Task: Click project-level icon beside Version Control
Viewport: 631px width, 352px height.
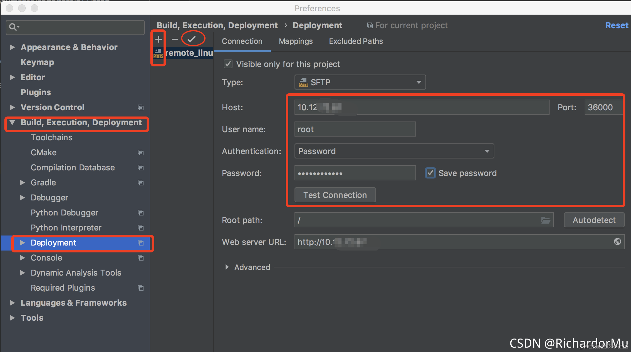Action: tap(141, 107)
